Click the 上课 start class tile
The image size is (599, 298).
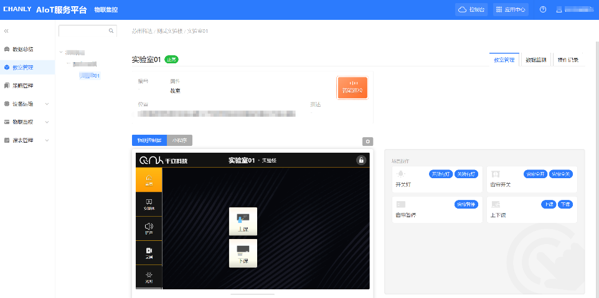[x=243, y=222]
